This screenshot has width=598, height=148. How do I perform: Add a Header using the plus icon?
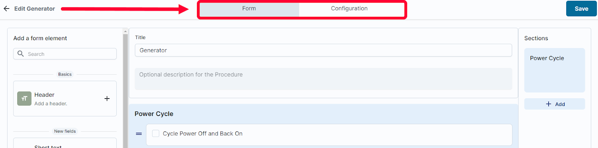point(107,99)
